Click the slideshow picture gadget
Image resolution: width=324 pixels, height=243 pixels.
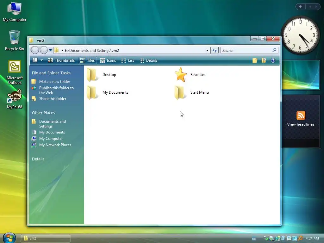coord(301,75)
